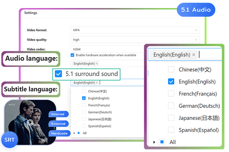Open the Video format MP4 dropdown
Image resolution: width=229 pixels, height=152 pixels.
point(135,30)
